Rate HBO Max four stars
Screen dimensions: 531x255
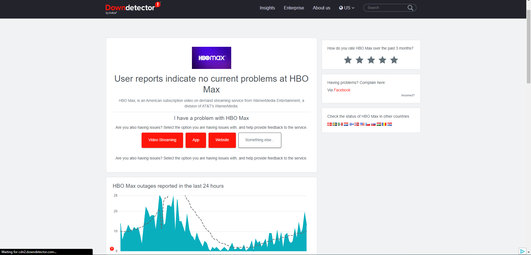tap(382, 60)
